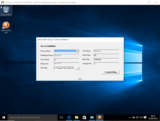
Task: Launch Microsoft Edge from the taskbar
Action: point(69,117)
